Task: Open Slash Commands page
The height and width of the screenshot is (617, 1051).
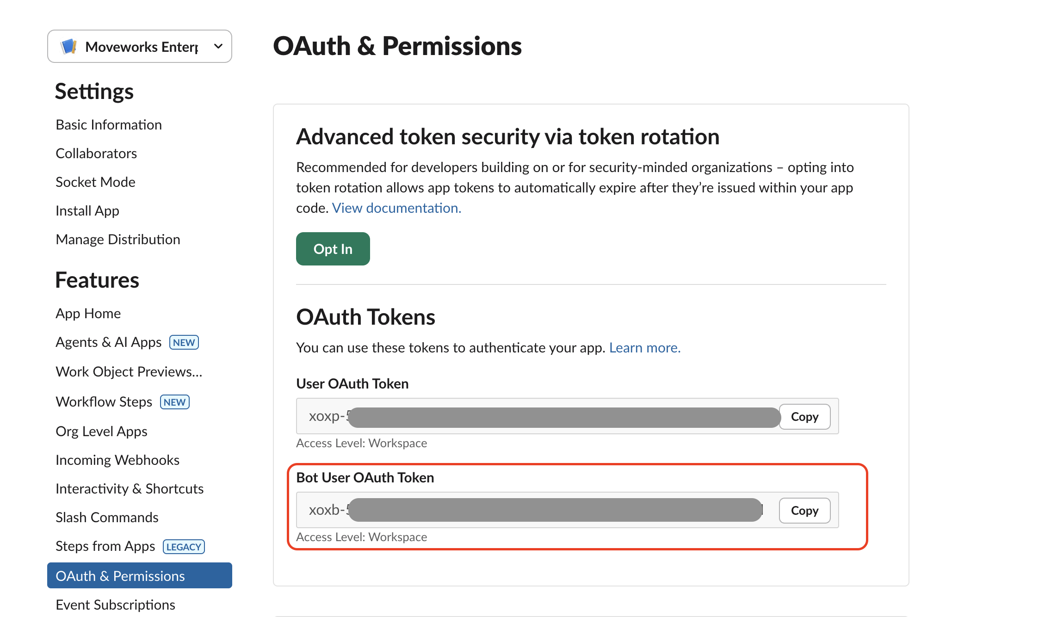Action: coord(107,518)
